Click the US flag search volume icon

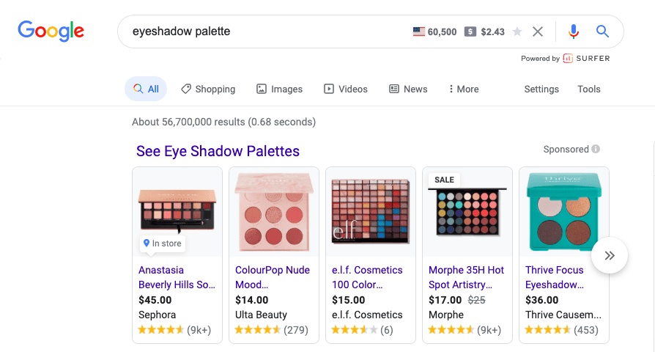[419, 32]
